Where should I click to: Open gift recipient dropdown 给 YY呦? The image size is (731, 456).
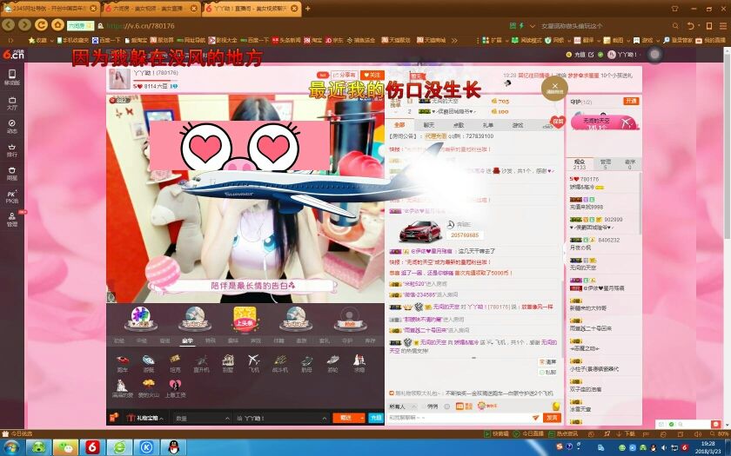(x=280, y=418)
